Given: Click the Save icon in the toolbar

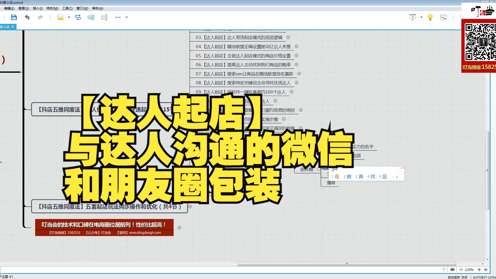Looking at the screenshot, I should [x=14, y=17].
